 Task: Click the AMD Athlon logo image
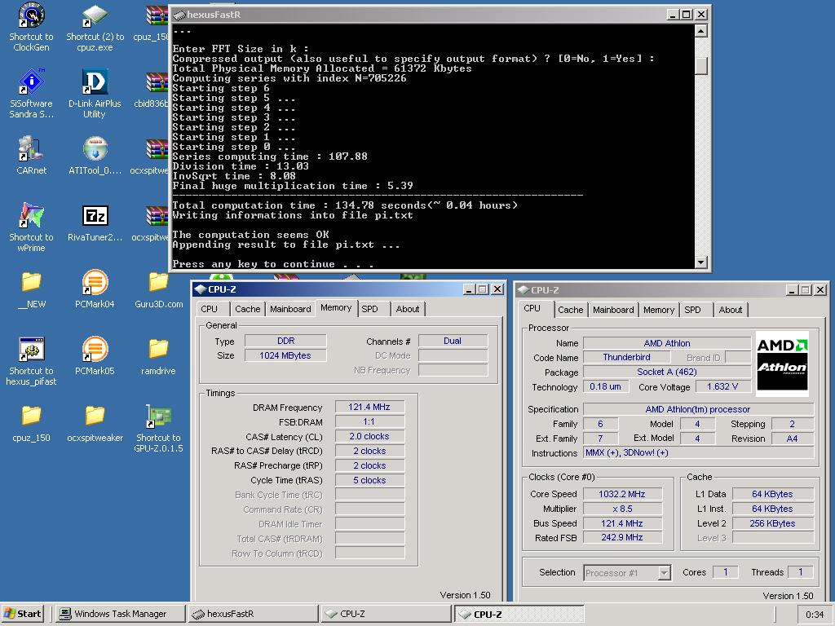pos(782,363)
